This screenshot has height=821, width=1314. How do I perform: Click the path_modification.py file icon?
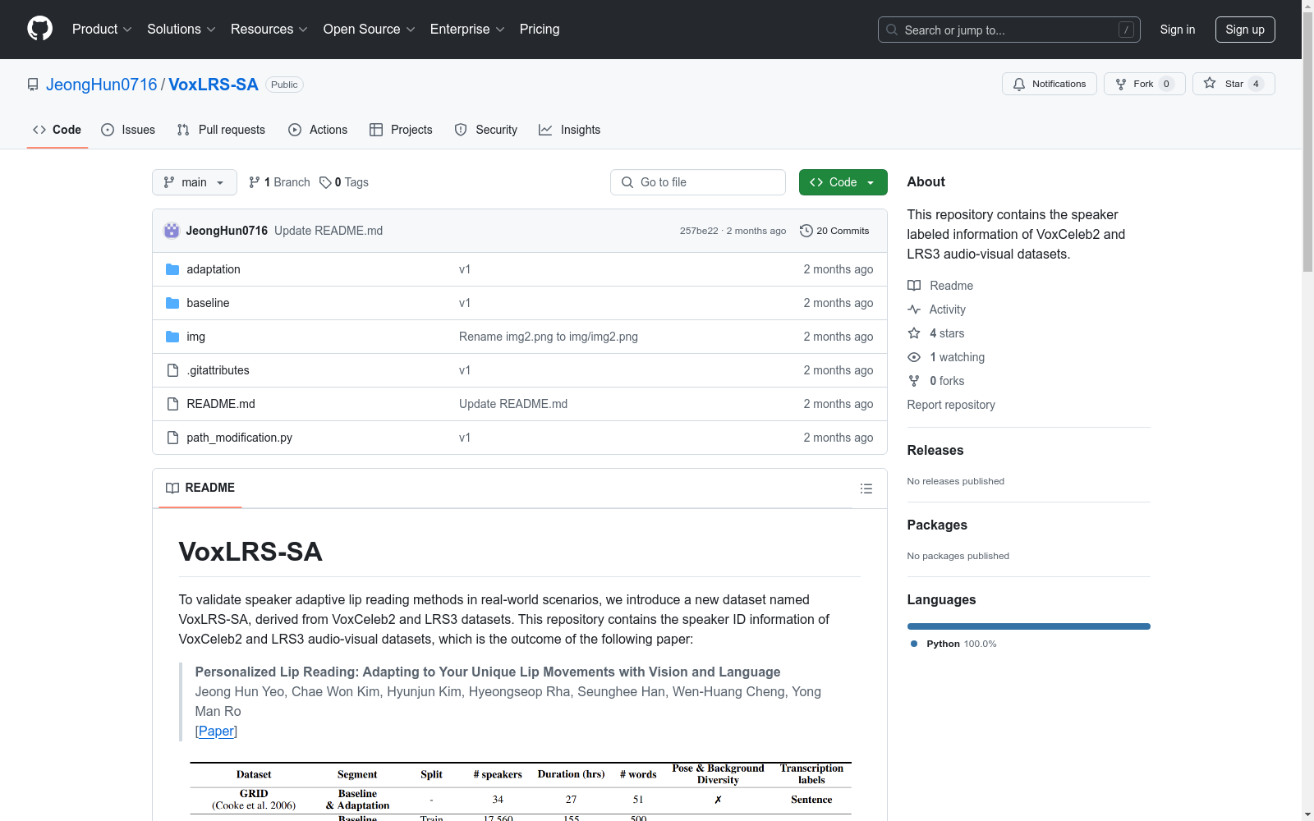click(172, 438)
